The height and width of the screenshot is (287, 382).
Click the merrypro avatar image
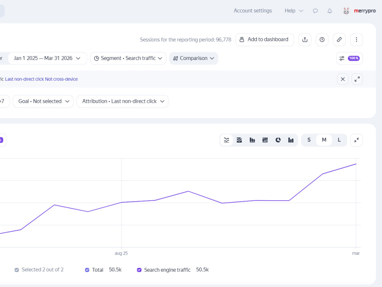pyautogui.click(x=346, y=11)
